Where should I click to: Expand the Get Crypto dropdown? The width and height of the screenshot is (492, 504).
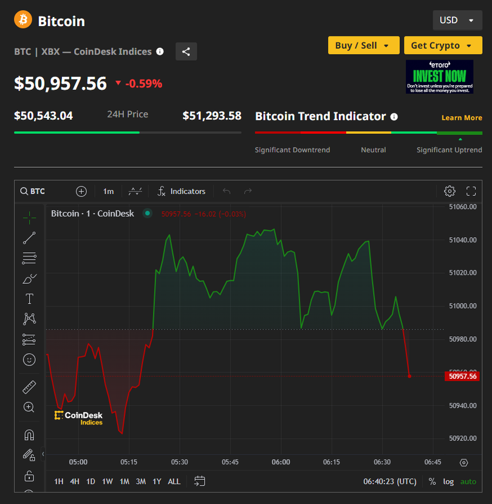pos(442,46)
